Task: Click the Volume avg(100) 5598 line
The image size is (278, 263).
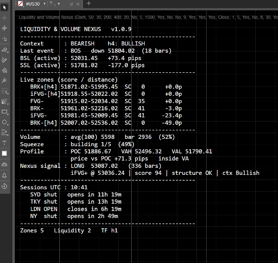Action: click(97, 137)
